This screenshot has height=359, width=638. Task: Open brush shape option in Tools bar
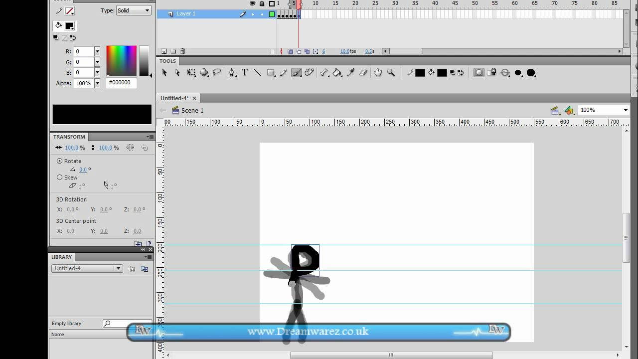[531, 73]
